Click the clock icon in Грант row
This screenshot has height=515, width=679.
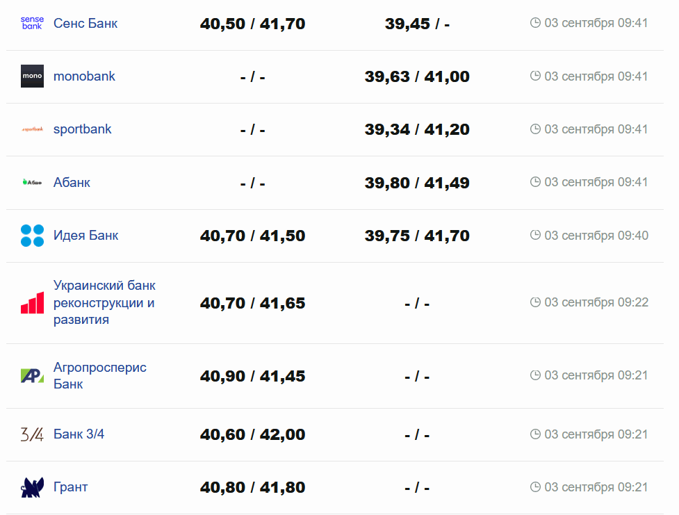point(535,487)
